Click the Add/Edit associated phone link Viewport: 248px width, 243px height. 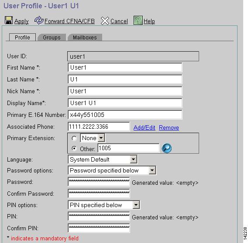click(x=144, y=127)
